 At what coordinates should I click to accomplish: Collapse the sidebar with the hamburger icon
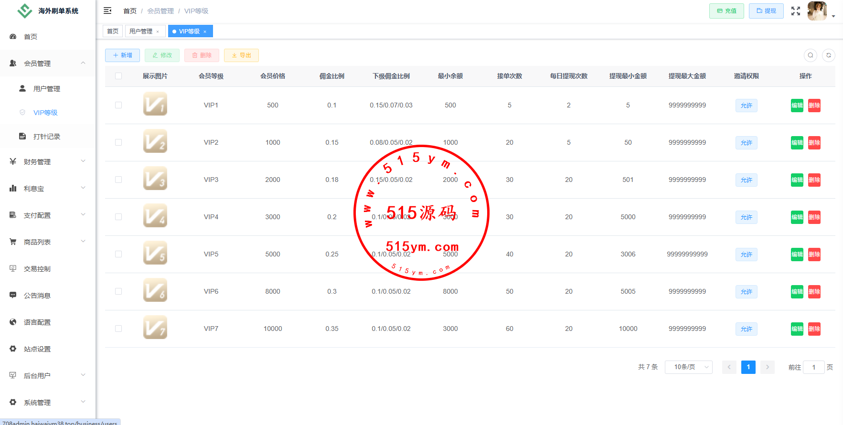pos(107,11)
